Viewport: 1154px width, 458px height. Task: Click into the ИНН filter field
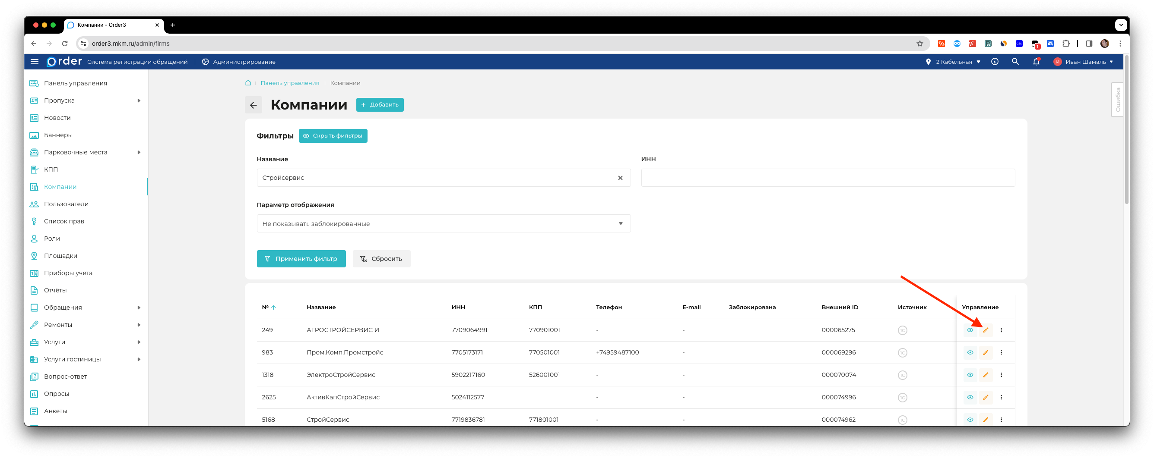(827, 178)
